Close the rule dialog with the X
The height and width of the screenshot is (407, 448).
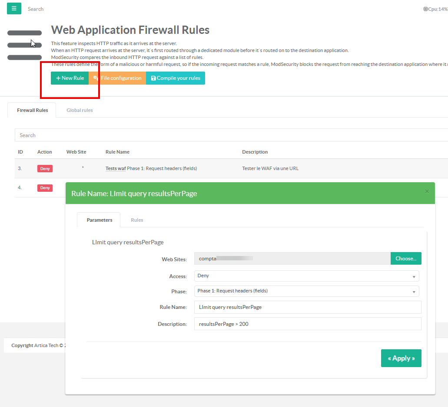[x=427, y=191]
